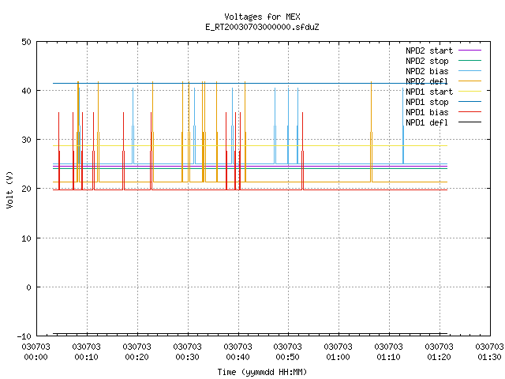The height and width of the screenshot is (379, 505).
Task: Click the 'Time (yymmdd HH:MM)' x-axis label
Action: [262, 372]
